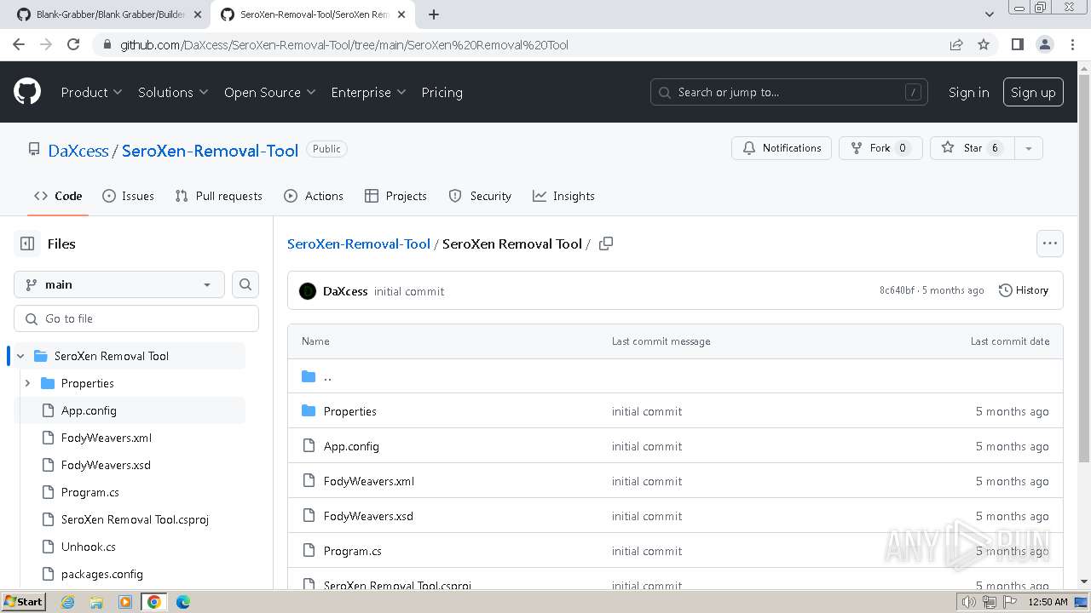The width and height of the screenshot is (1091, 613).
Task: Open the tab search chevron
Action: 990,14
